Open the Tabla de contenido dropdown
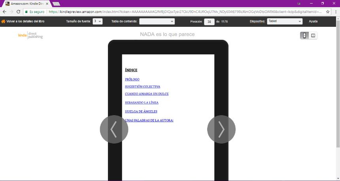Viewport: 340px width, 181px height. pyautogui.click(x=157, y=21)
